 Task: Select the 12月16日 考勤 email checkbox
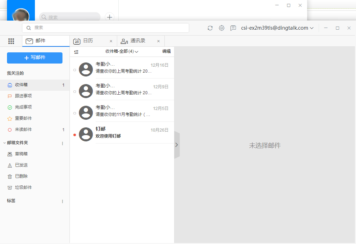(x=74, y=69)
